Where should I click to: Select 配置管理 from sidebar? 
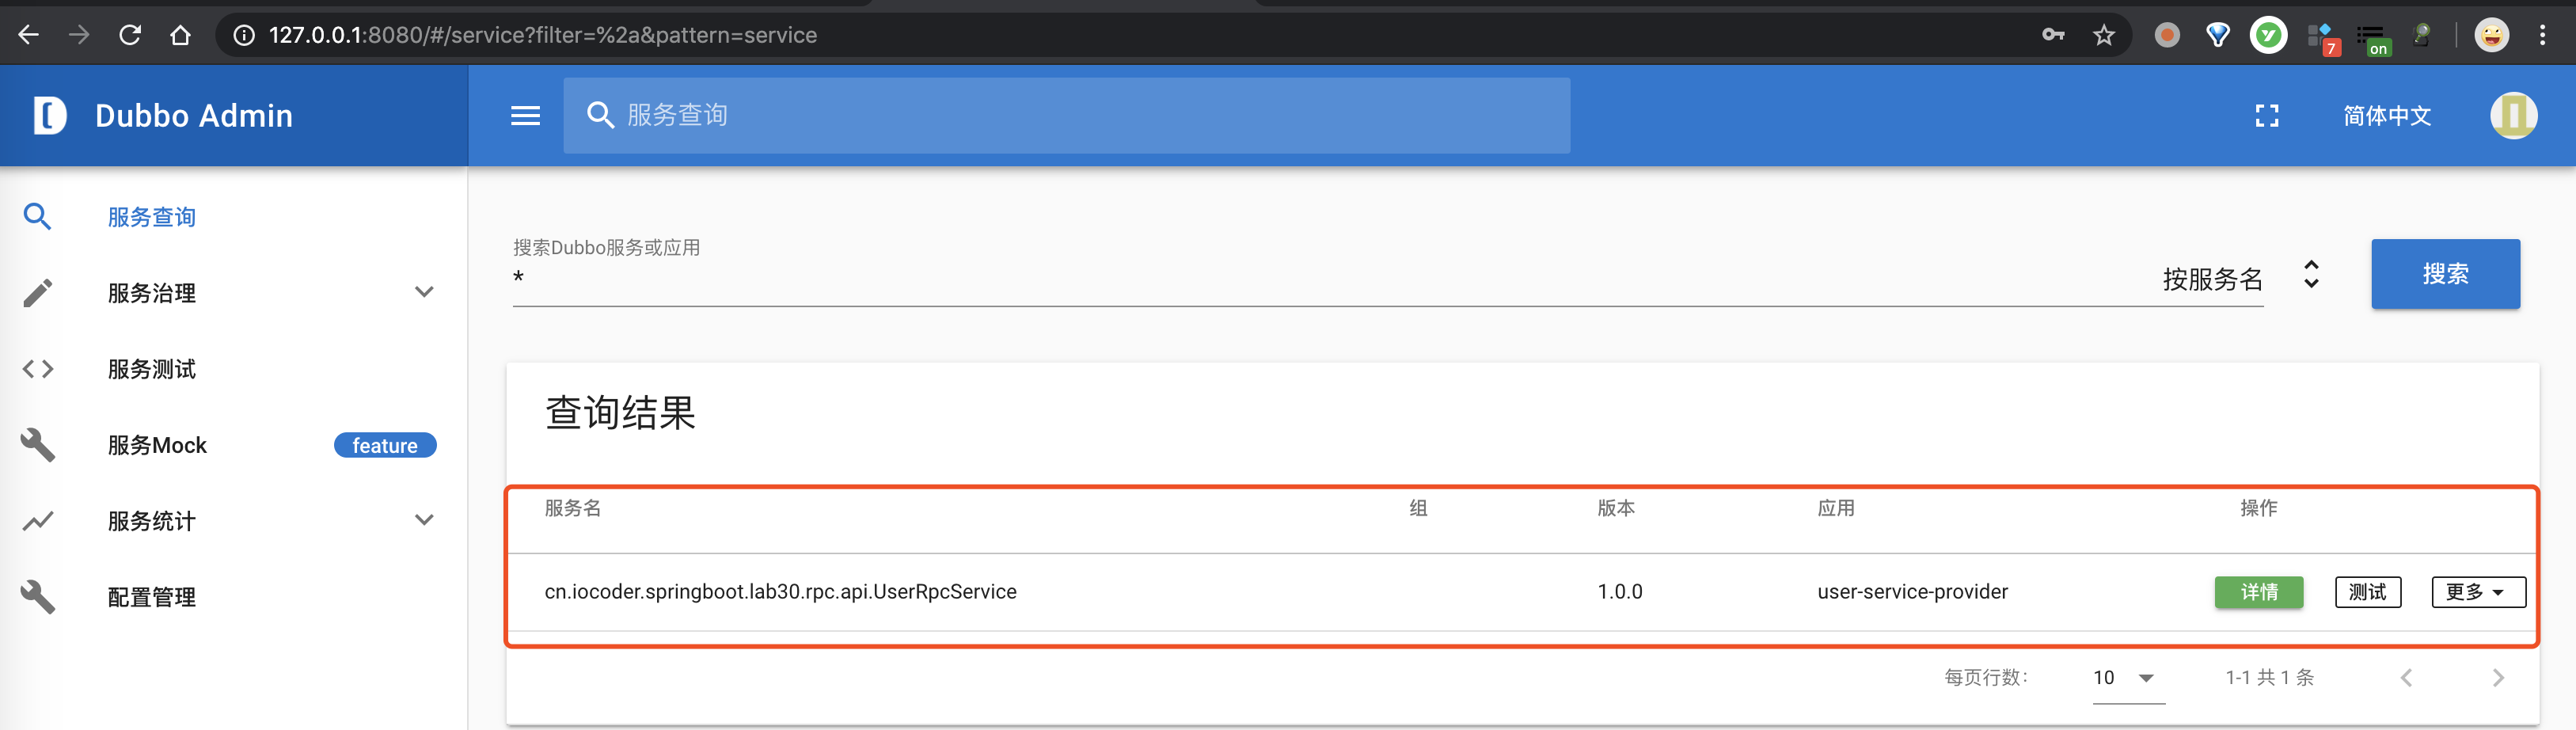152,597
